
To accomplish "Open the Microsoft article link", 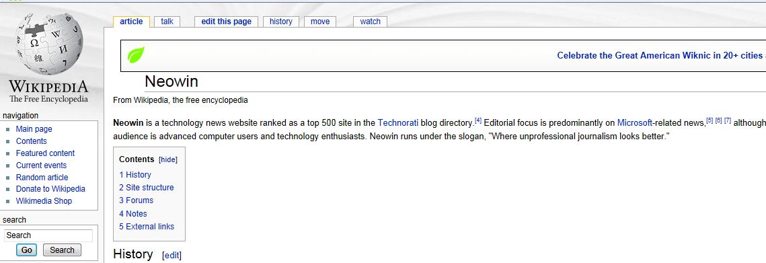I will click(x=635, y=122).
